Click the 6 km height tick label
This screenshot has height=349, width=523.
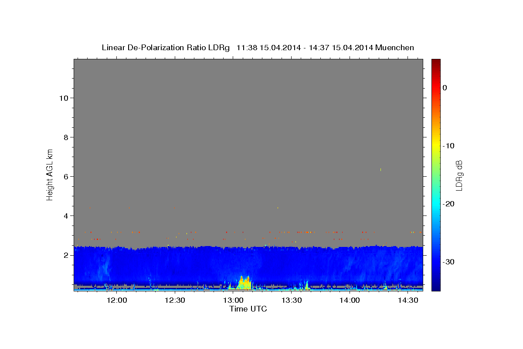click(x=65, y=176)
